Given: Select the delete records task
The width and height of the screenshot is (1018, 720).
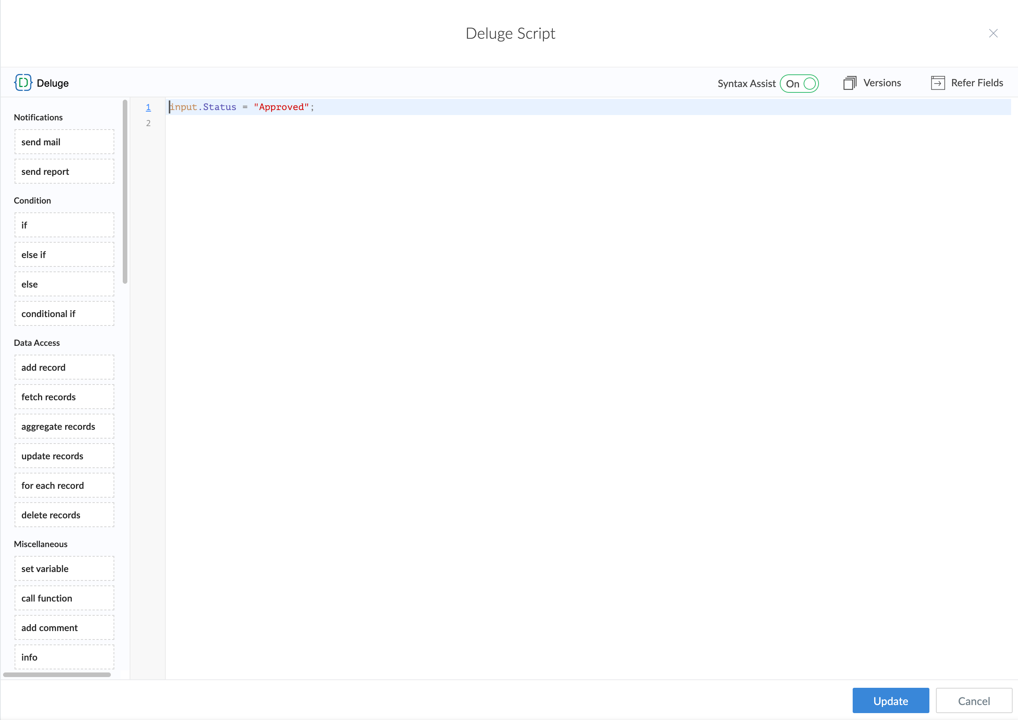Looking at the screenshot, I should tap(64, 515).
